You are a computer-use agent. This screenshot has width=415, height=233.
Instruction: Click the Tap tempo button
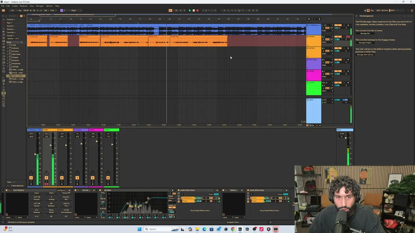tap(20, 10)
